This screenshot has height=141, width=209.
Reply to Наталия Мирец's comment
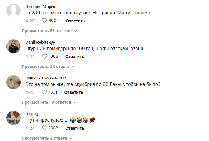click(76, 21)
